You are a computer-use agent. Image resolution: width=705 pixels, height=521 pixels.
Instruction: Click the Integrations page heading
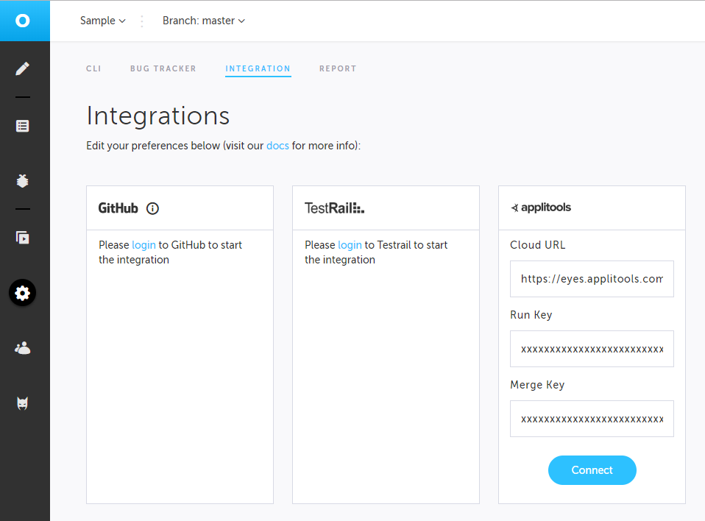[x=157, y=116]
